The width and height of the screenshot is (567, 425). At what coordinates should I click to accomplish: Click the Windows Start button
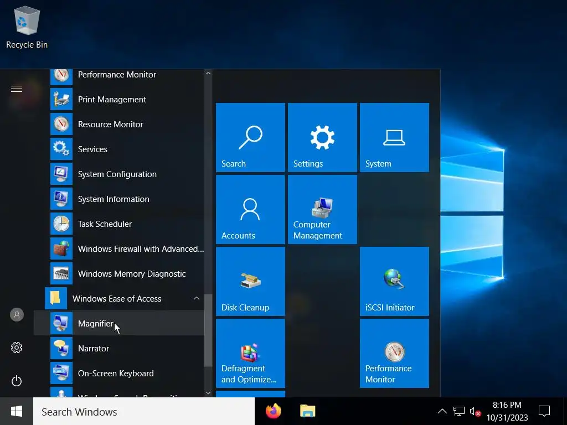[x=17, y=411]
